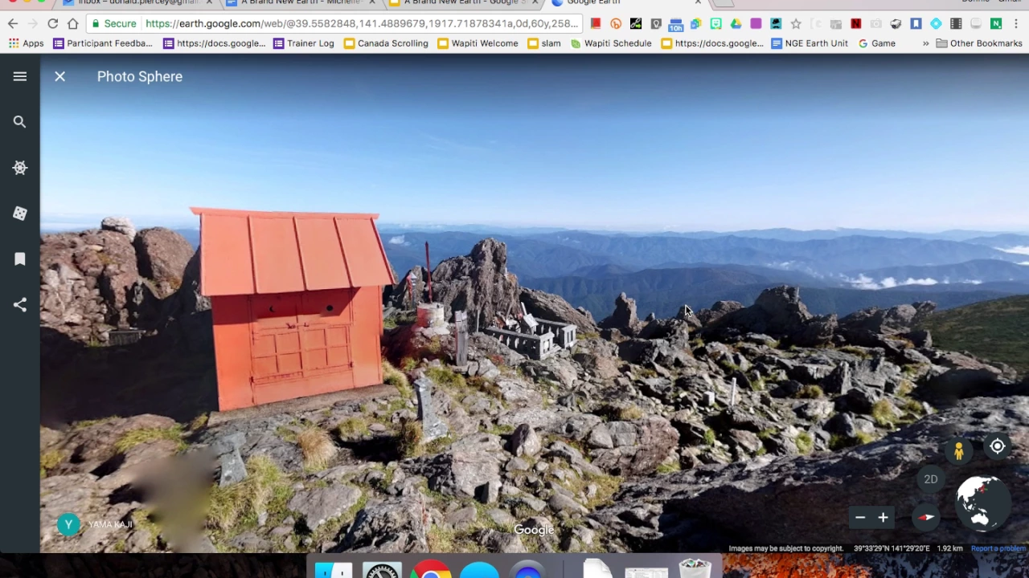The width and height of the screenshot is (1029, 578).
Task: Follow the Report a problem link
Action: coord(998,548)
